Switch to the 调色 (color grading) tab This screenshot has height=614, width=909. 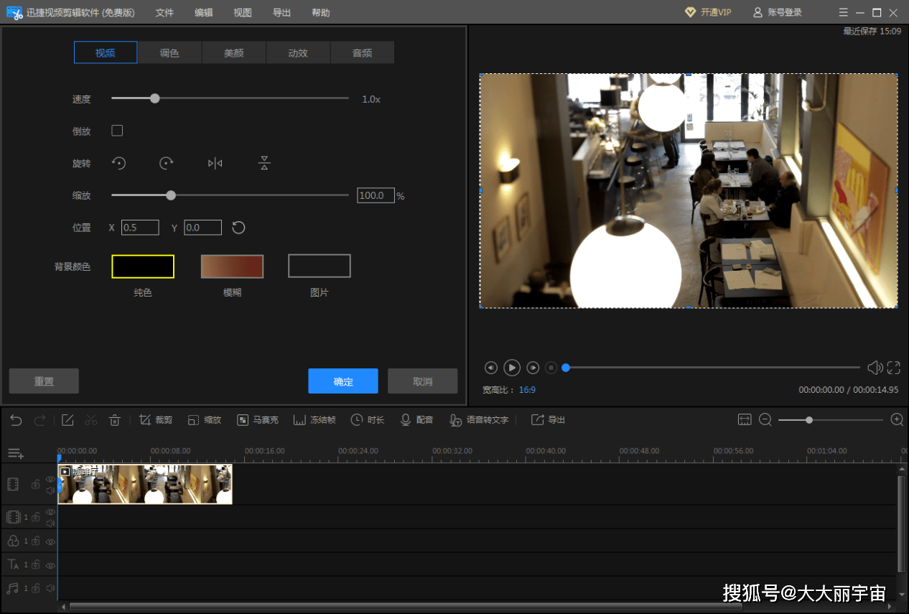(x=169, y=52)
